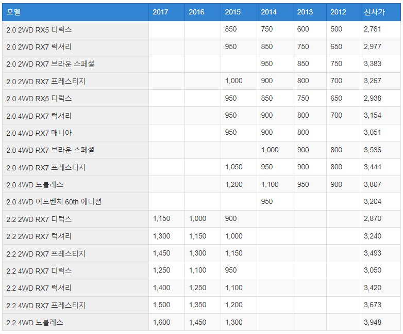Click 2015 value 1,050 for 2.0 4WD RX7 프레스티지
The width and height of the screenshot is (403, 334).
point(233,167)
